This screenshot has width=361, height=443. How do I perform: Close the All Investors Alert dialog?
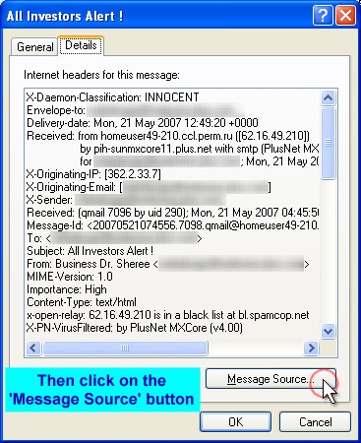pyautogui.click(x=345, y=15)
